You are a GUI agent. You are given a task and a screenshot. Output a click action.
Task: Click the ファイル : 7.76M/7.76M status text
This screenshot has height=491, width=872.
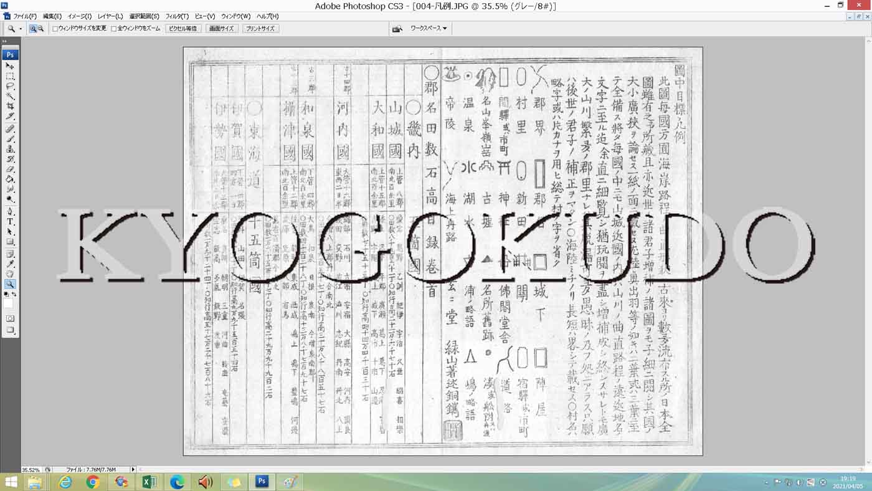click(x=91, y=470)
